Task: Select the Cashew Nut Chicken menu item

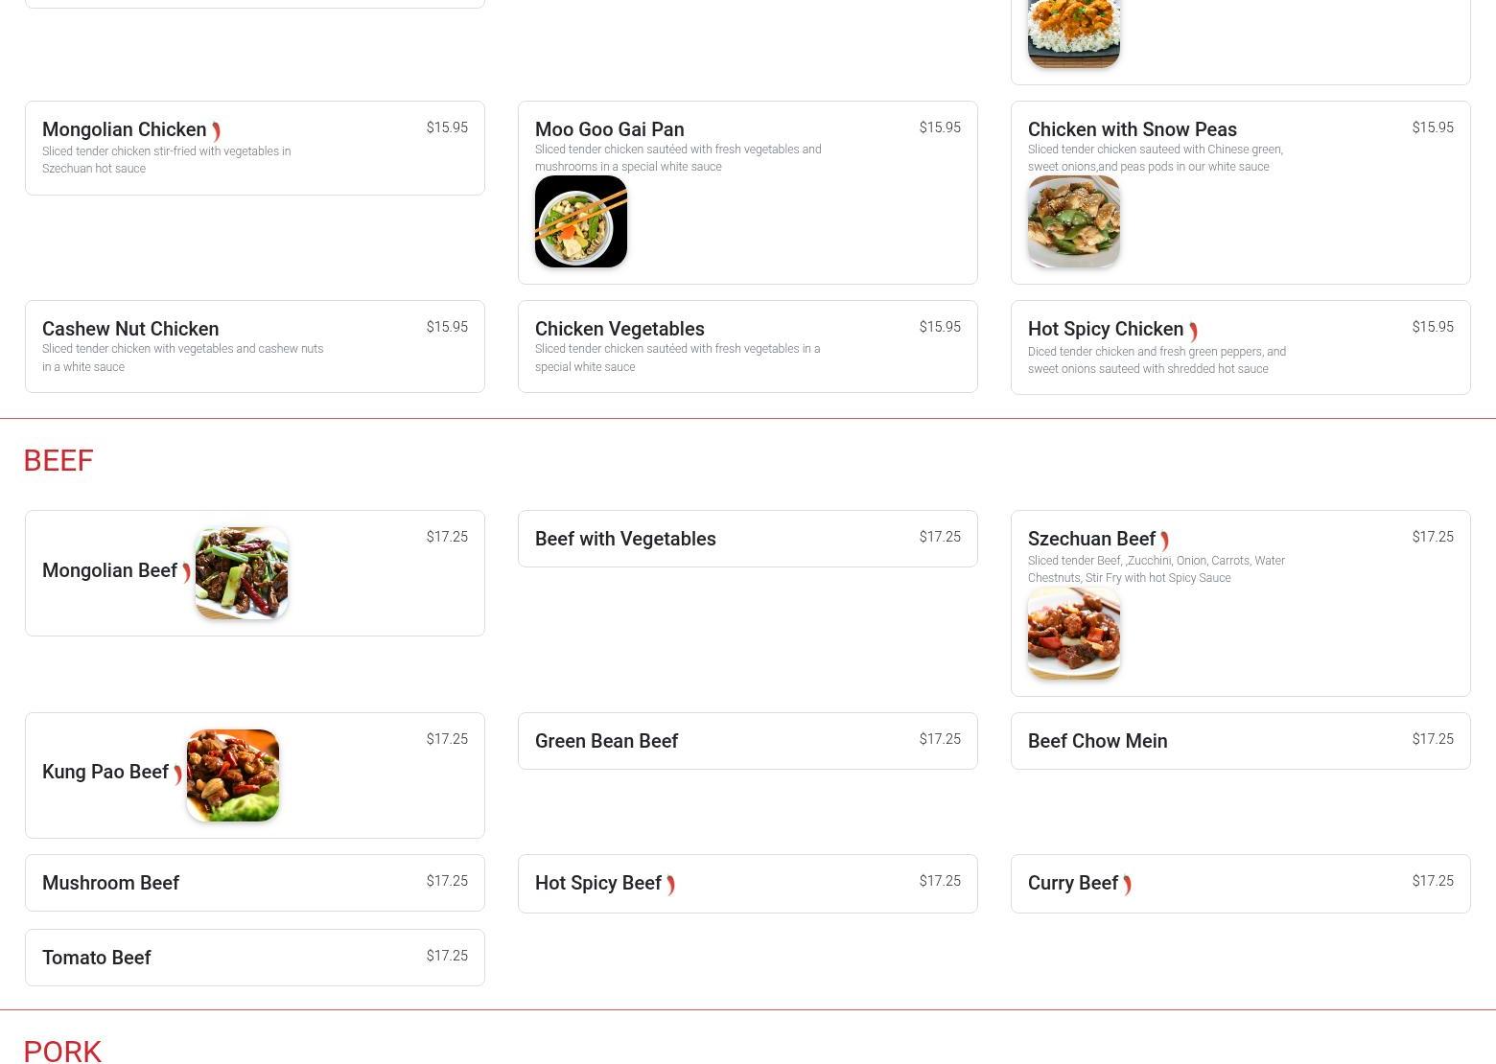Action: click(x=255, y=346)
